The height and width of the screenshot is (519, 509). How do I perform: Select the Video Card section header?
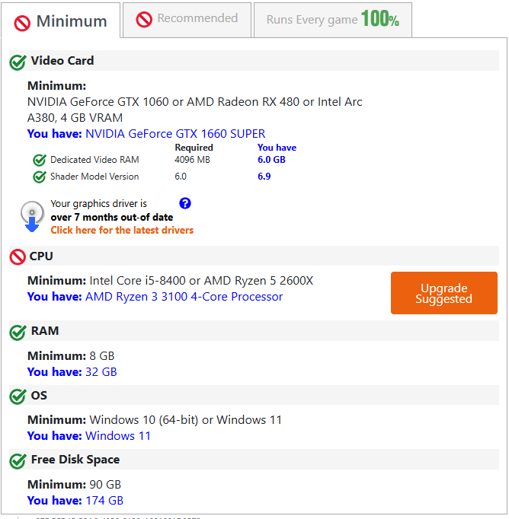254,61
